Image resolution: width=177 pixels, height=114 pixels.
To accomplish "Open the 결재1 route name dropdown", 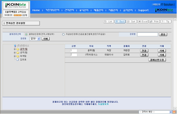I will (35, 39).
